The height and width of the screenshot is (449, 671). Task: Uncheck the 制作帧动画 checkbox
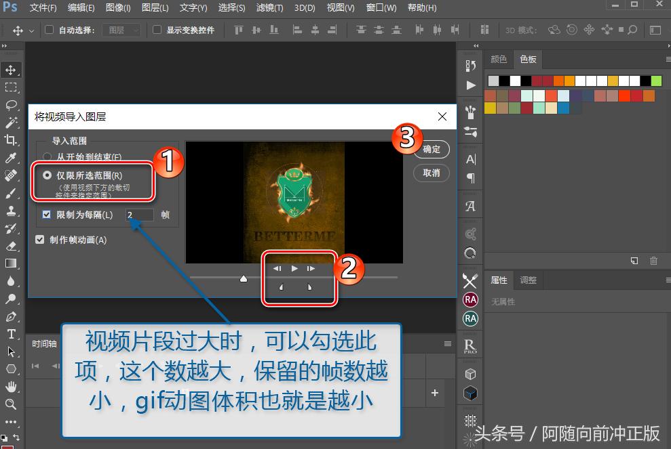pos(39,238)
